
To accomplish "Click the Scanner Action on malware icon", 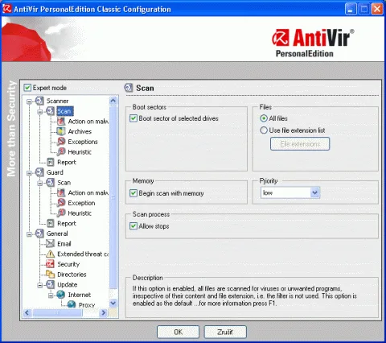I will click(61, 122).
